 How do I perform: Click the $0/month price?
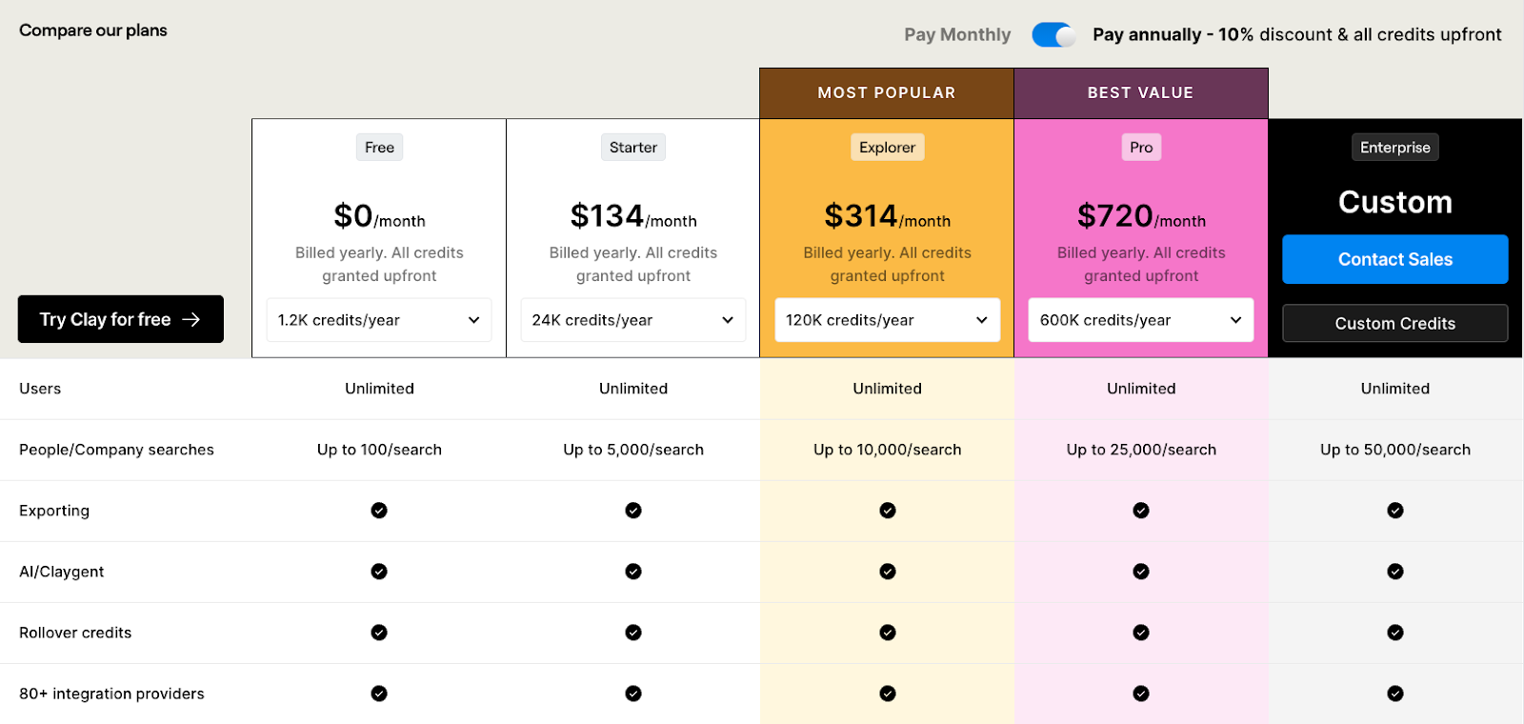tap(379, 216)
